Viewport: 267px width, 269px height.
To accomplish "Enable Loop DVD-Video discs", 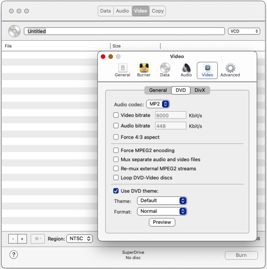I will (x=116, y=178).
